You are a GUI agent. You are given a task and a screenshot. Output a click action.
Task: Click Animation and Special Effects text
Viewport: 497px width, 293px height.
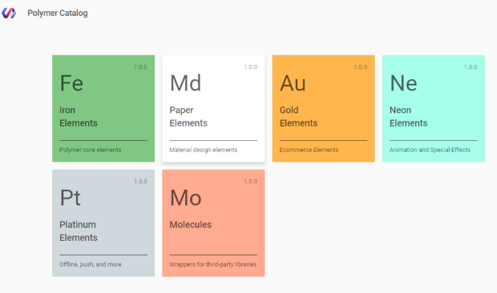[430, 150]
